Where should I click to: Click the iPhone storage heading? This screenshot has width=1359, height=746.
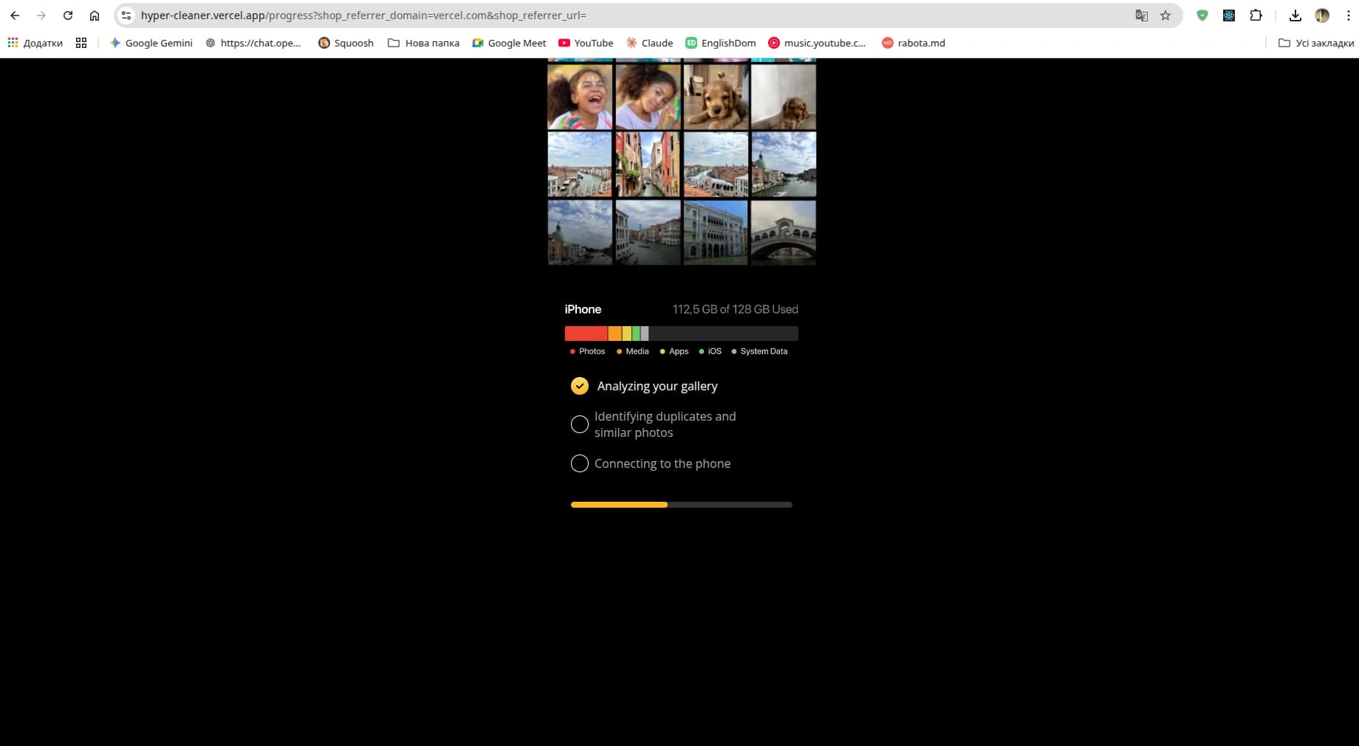(583, 309)
